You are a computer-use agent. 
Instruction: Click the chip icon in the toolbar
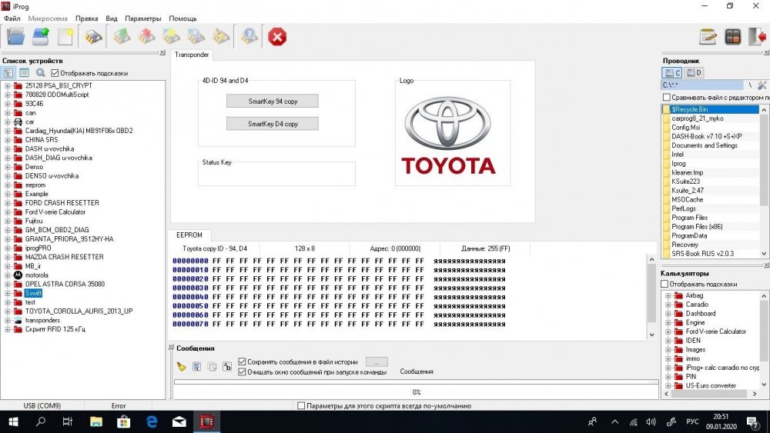(x=94, y=36)
